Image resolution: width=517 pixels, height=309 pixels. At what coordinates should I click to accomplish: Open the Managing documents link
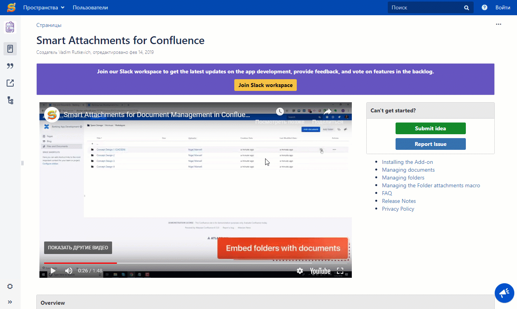[408, 170]
